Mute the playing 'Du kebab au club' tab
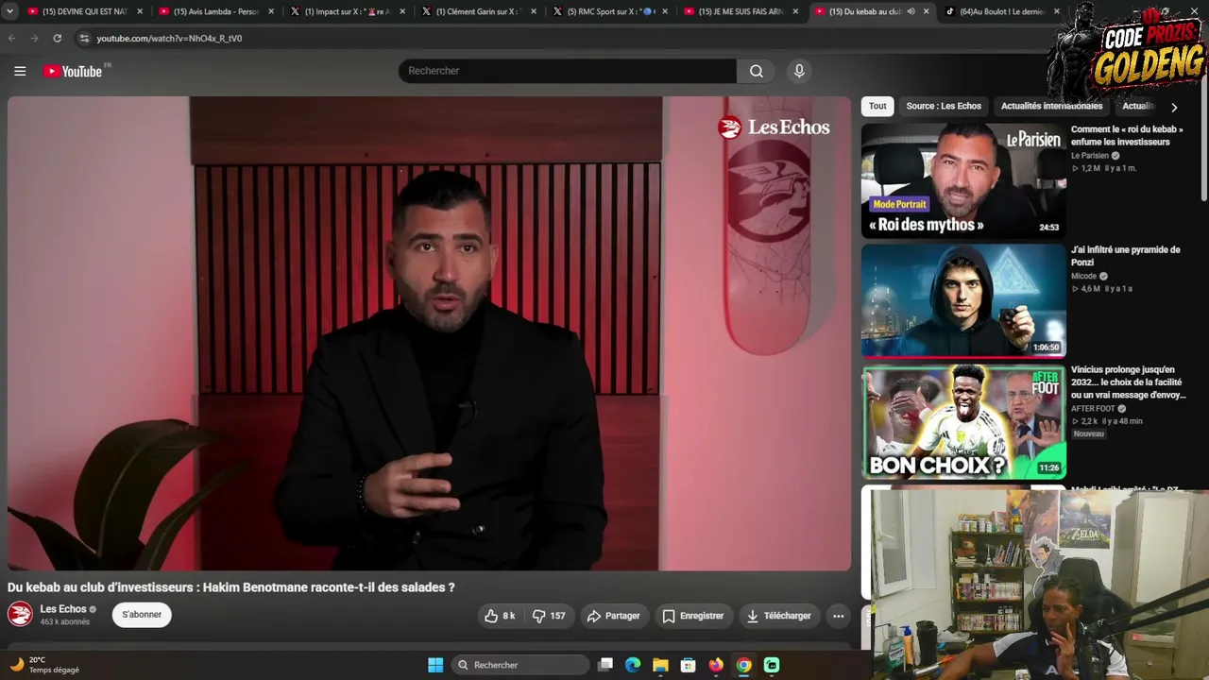The width and height of the screenshot is (1209, 680). [911, 11]
